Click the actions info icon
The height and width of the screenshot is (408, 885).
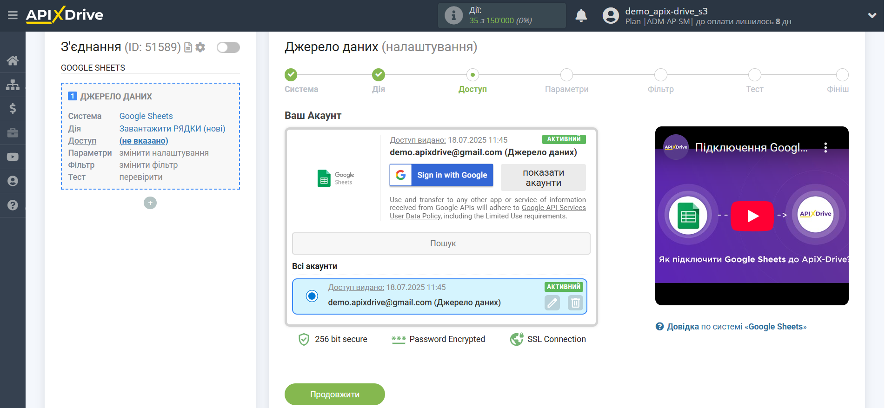(453, 15)
